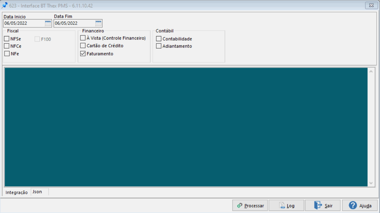The width and height of the screenshot is (380, 213).
Task: Enable the NFCe checkbox
Action: (x=7, y=46)
